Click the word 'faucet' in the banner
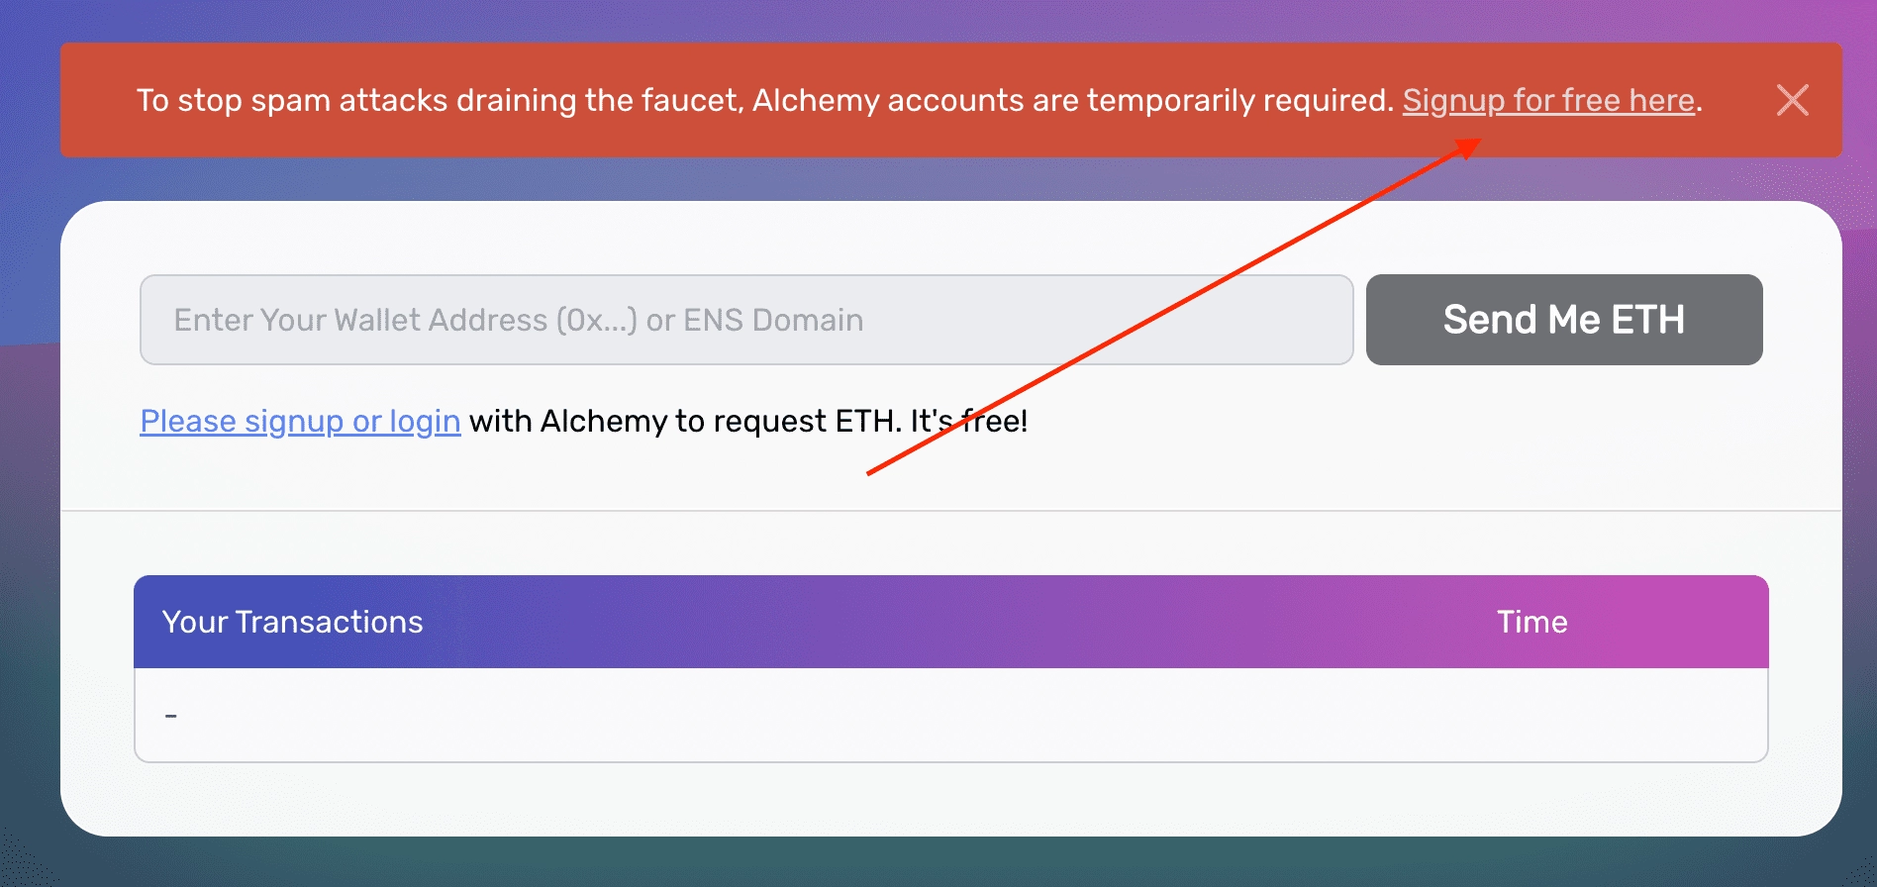1877x887 pixels. click(x=692, y=100)
